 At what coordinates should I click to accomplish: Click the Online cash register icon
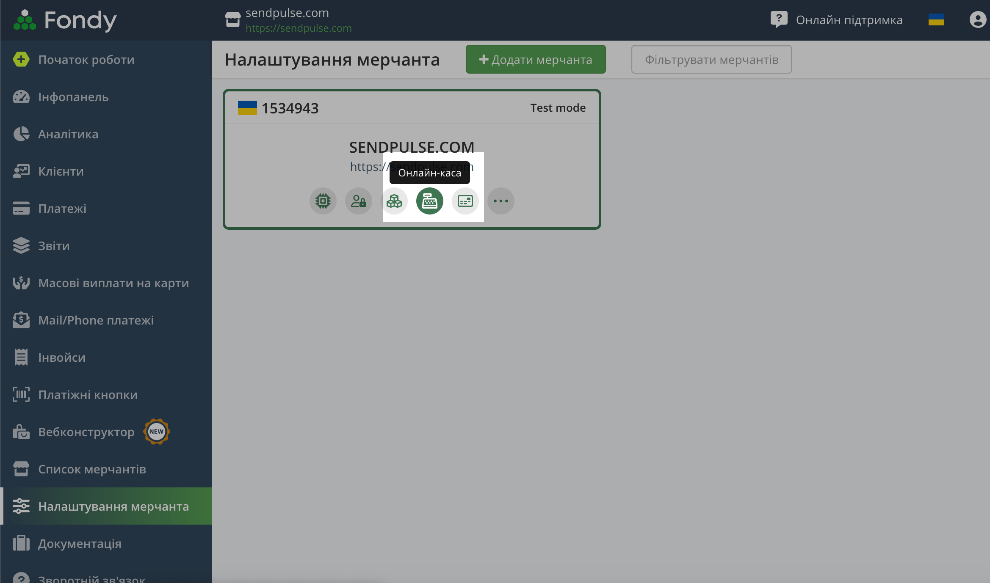click(x=429, y=201)
